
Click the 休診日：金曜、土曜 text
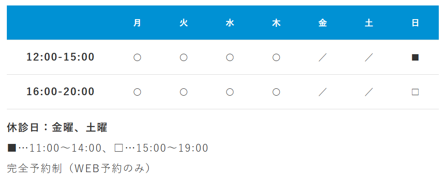(x=57, y=128)
